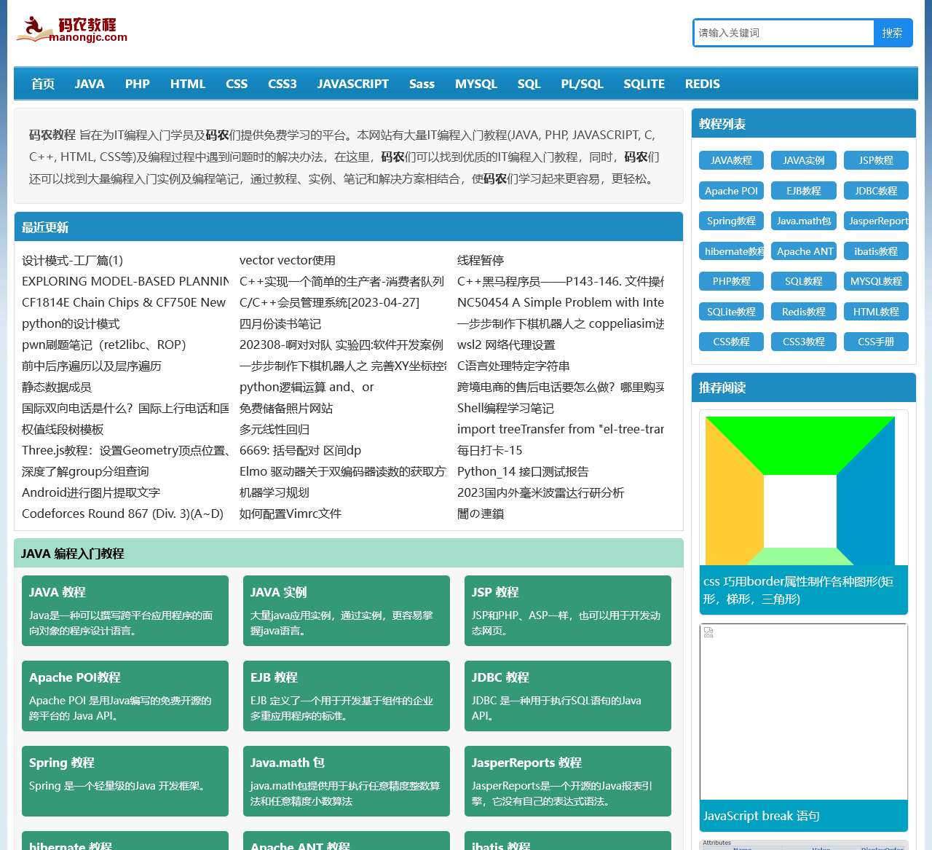Screen dimensions: 932x850
Task: Choose JAVASCRIPT in the navigation bar
Action: click(x=353, y=84)
